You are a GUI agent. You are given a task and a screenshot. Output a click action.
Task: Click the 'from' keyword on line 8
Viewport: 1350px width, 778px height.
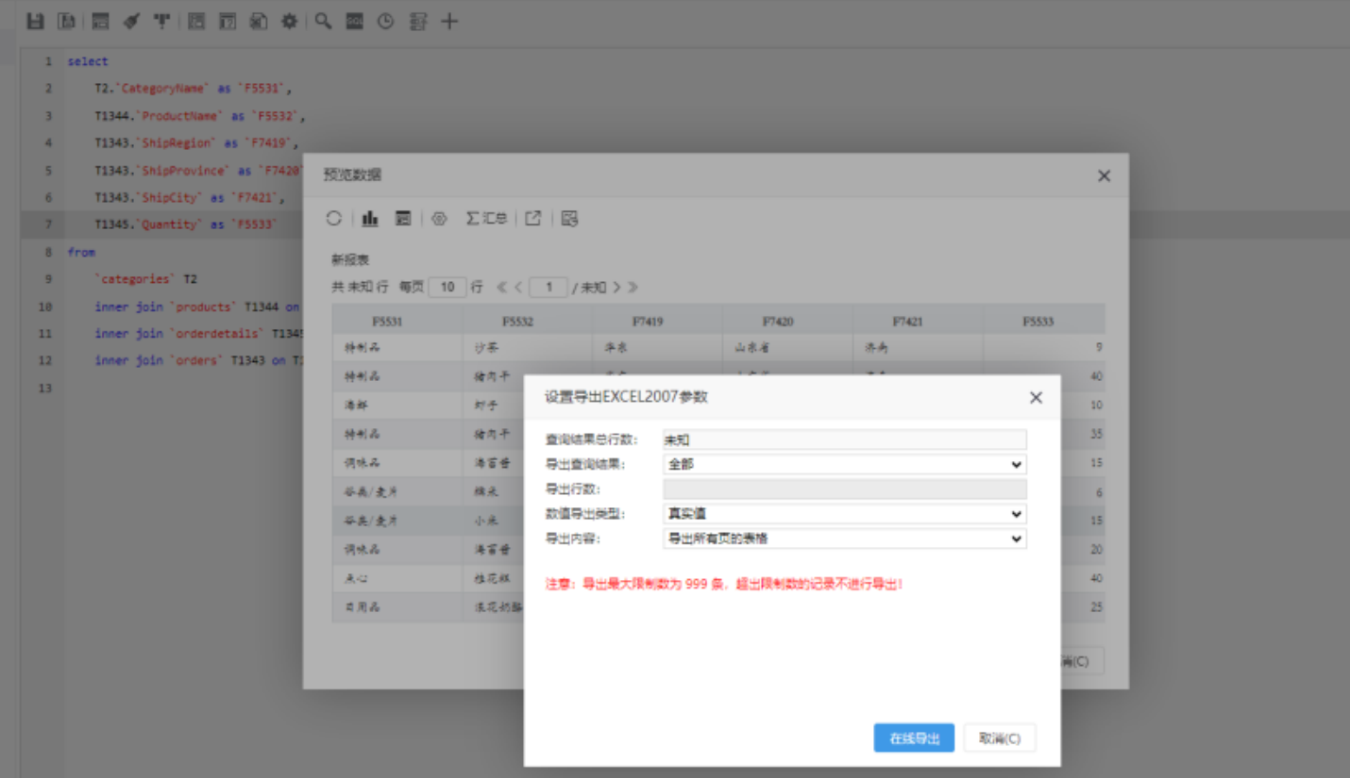[81, 252]
